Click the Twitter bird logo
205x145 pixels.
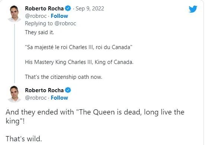(x=193, y=9)
